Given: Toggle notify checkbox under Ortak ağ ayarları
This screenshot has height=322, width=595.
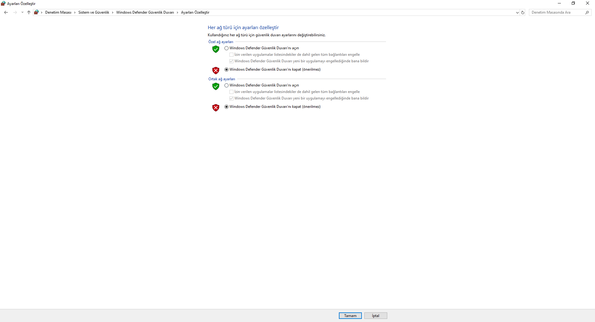Looking at the screenshot, I should (x=231, y=99).
